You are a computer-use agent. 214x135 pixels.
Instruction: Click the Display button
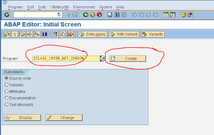tap(22, 118)
